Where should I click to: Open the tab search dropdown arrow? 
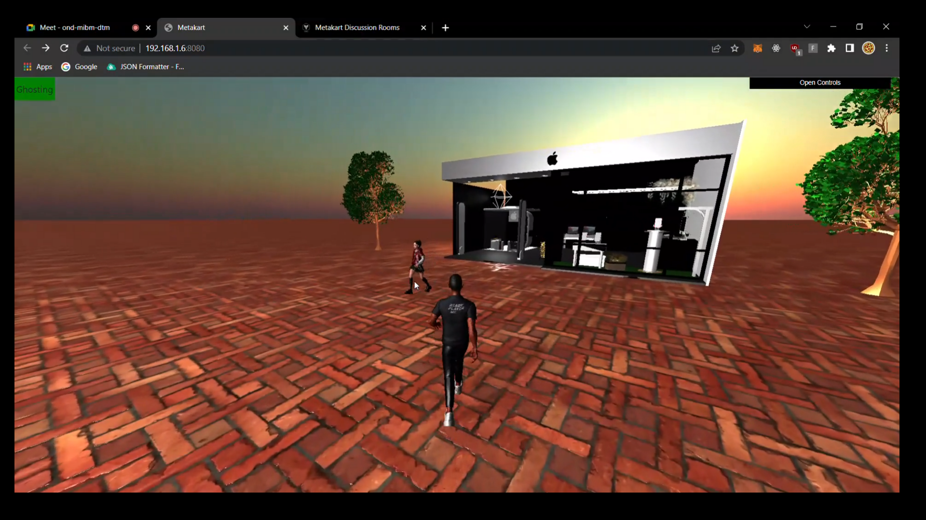807,26
